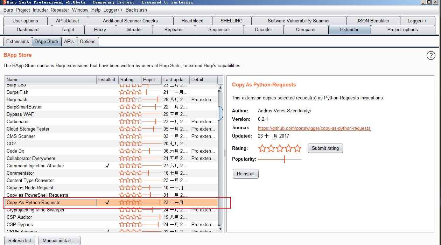Click installed checkmark for Command Injection Attacker
The image size is (441, 245).
pyautogui.click(x=107, y=166)
